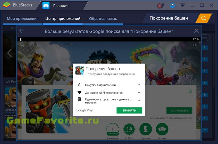Expand Идентификатор устр-ва permission chevron
Viewport: 218px width, 144px height.
[139, 101]
